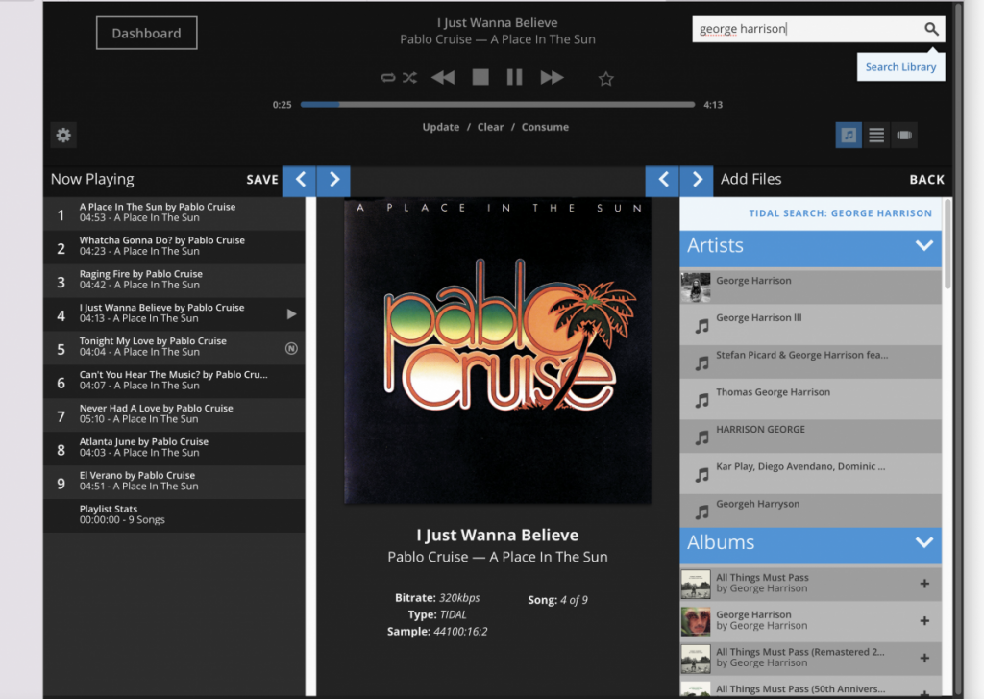Image resolution: width=984 pixels, height=699 pixels.
Task: Click the song progress bar
Action: coord(498,104)
